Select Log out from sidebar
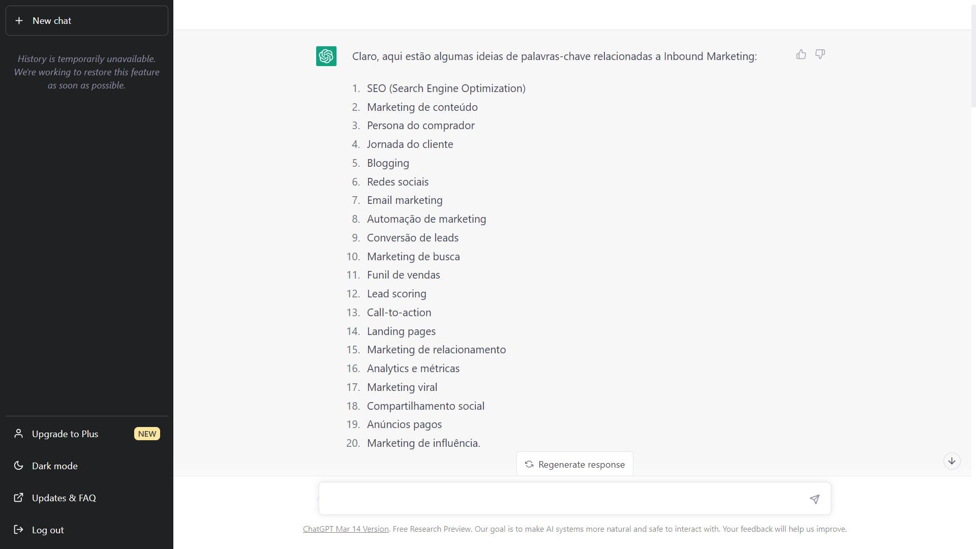 tap(48, 530)
